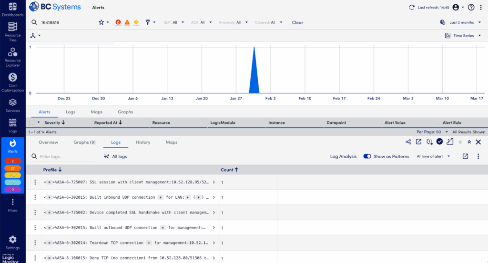Open the detail panel Maps tab

[x=172, y=142]
